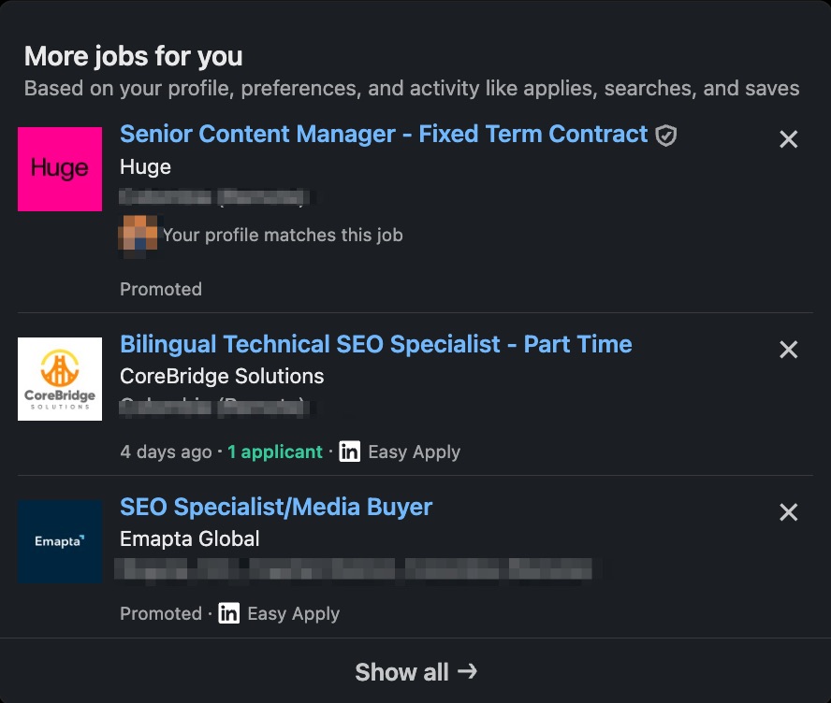This screenshot has width=831, height=703.
Task: Click the verified badge next to Senior Content Manager
Action: [x=665, y=135]
